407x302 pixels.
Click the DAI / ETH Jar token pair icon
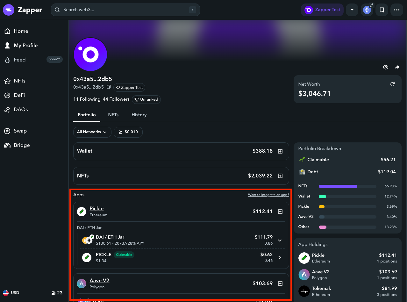(87, 240)
